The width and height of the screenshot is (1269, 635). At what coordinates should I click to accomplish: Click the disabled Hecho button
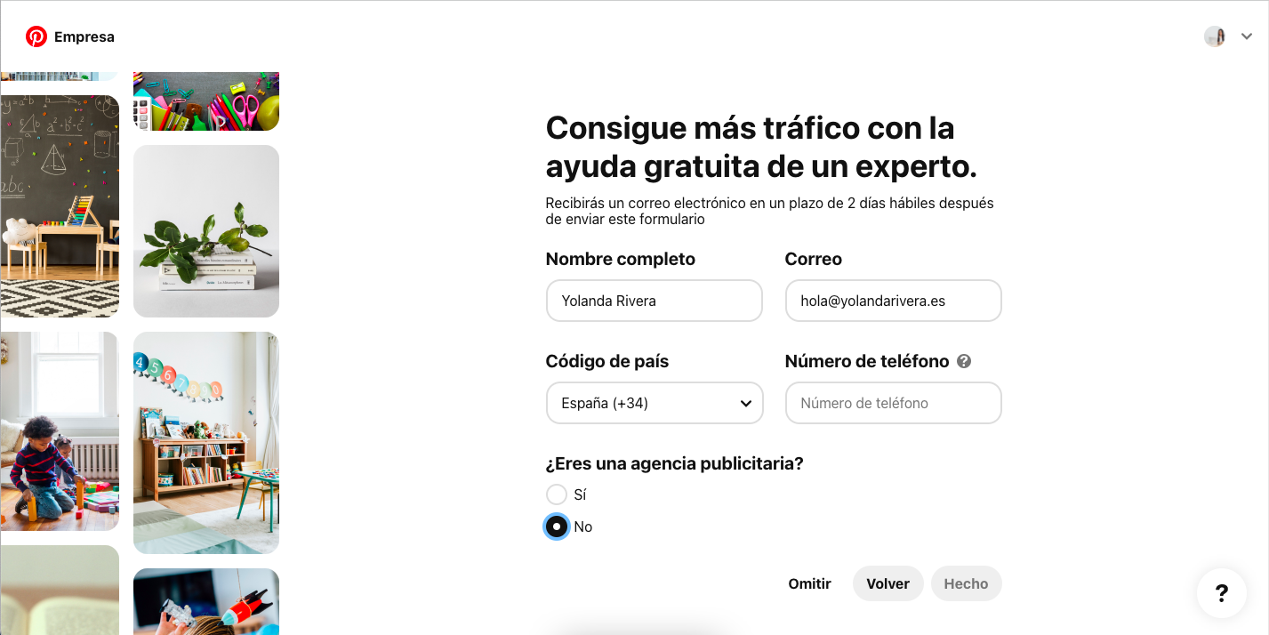[x=966, y=583]
